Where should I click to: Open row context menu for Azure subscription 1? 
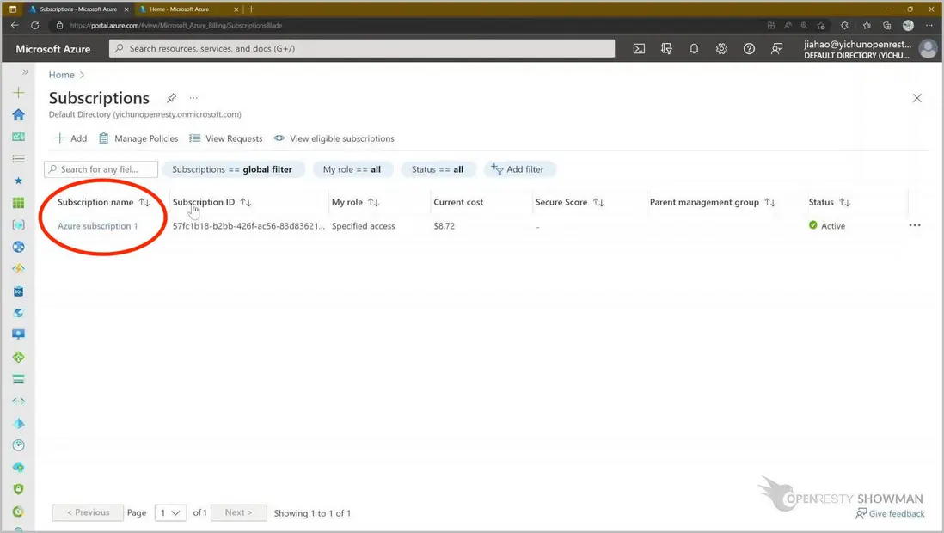pyautogui.click(x=915, y=225)
